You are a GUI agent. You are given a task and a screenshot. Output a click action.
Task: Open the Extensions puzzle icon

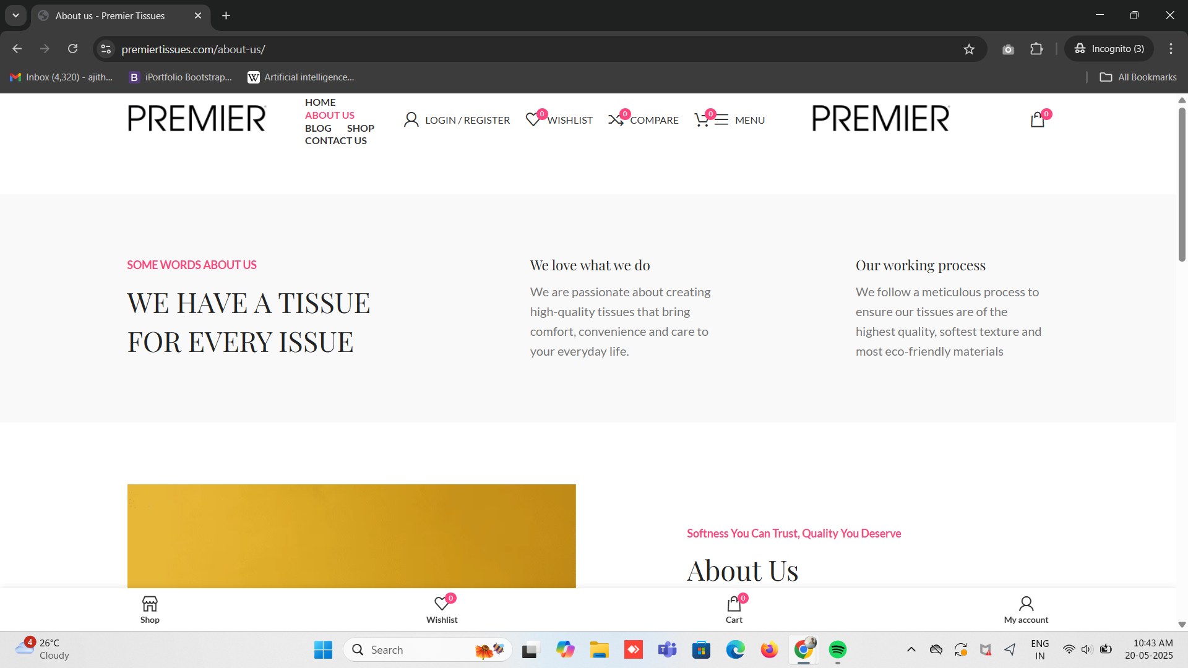[1036, 49]
